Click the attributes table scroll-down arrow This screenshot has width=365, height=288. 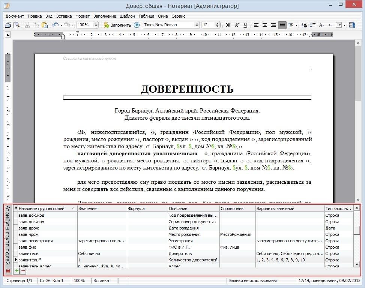coord(357,264)
